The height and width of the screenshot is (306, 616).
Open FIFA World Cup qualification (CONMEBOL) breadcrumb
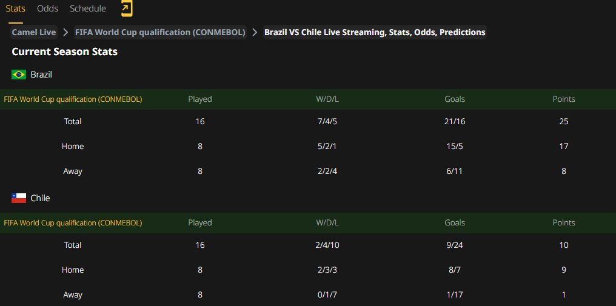[160, 32]
